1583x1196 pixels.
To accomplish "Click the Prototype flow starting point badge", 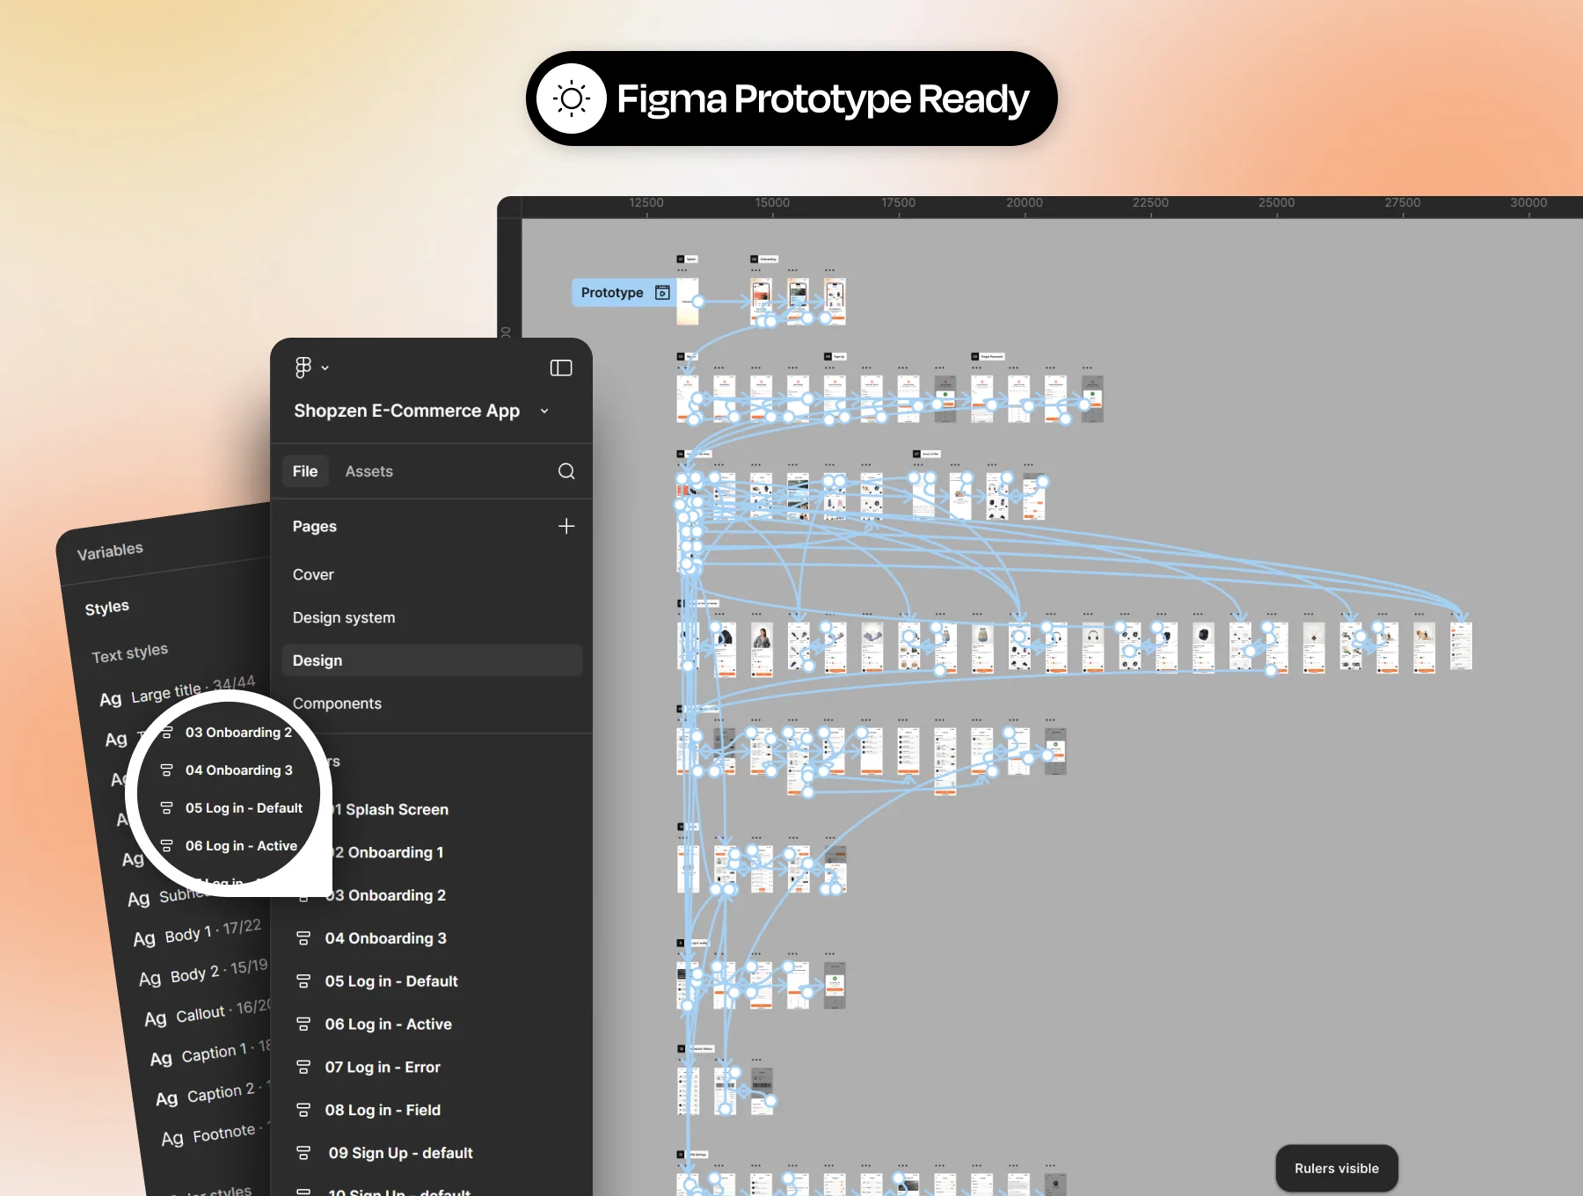I will click(x=624, y=293).
